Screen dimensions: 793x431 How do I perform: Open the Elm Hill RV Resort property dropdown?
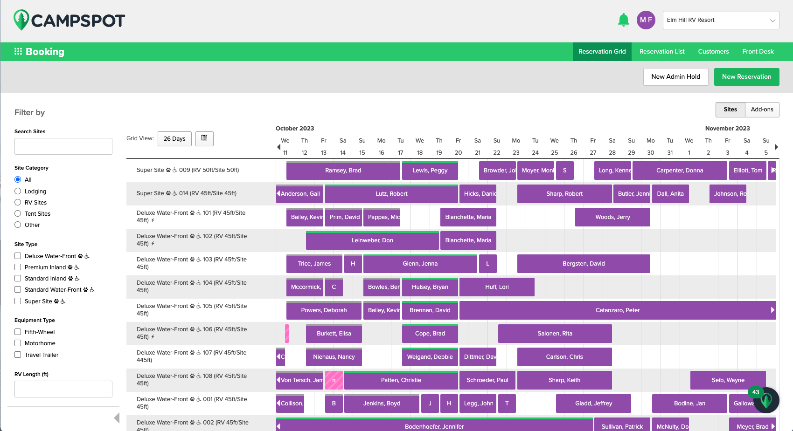(721, 20)
